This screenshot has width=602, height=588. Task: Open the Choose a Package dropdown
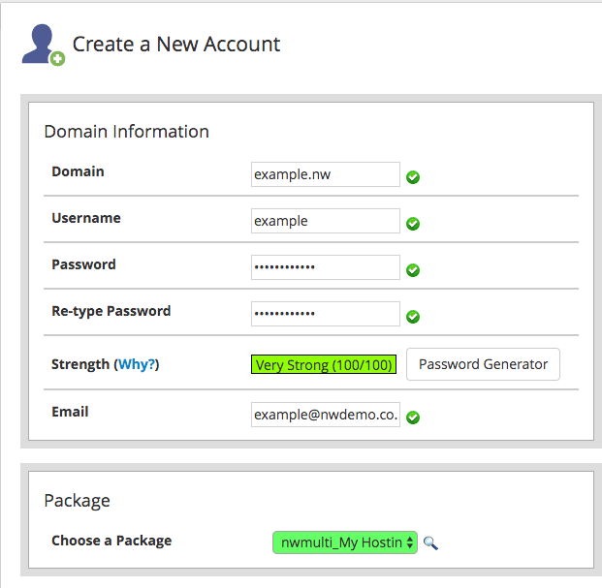345,542
